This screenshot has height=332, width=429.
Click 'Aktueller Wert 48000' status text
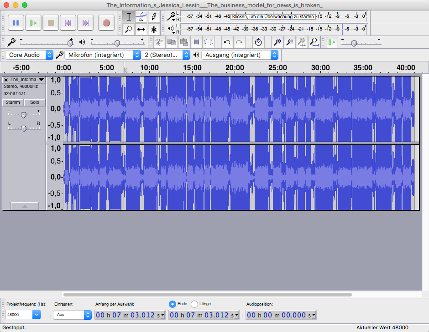[382, 327]
